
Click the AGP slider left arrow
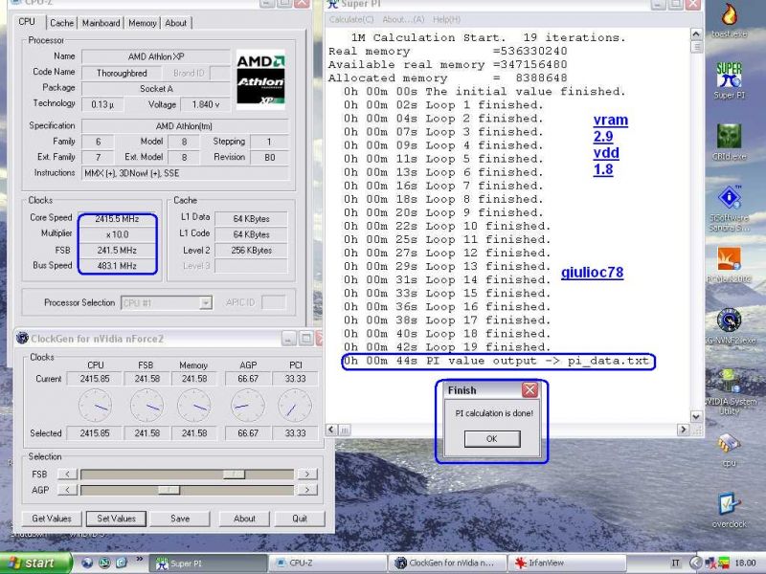pos(67,490)
